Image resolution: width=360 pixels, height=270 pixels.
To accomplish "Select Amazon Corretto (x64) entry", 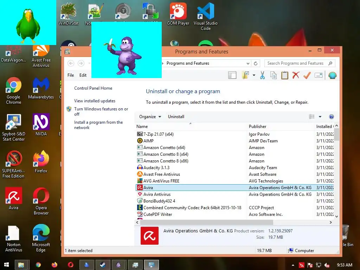I will coord(234,147).
